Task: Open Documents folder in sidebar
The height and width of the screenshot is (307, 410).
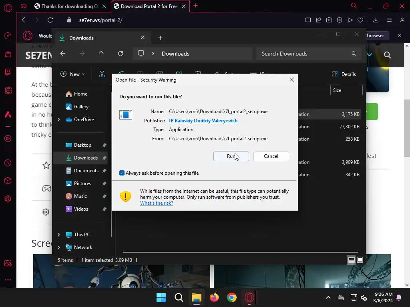Action: 82,170
